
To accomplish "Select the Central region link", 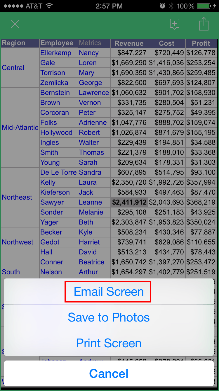I will click(x=13, y=68).
